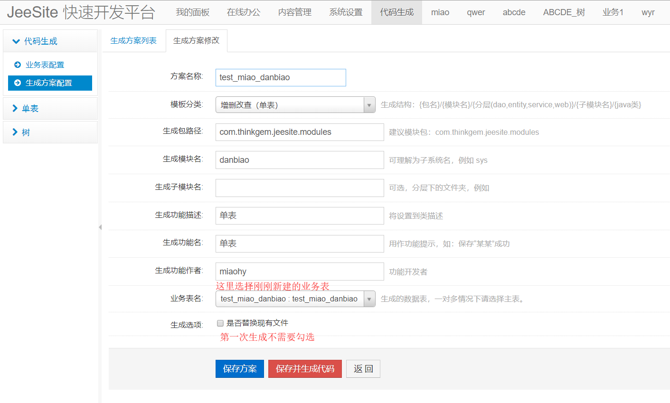Select the 代码生成 top menu
670x403 pixels.
[x=397, y=12]
